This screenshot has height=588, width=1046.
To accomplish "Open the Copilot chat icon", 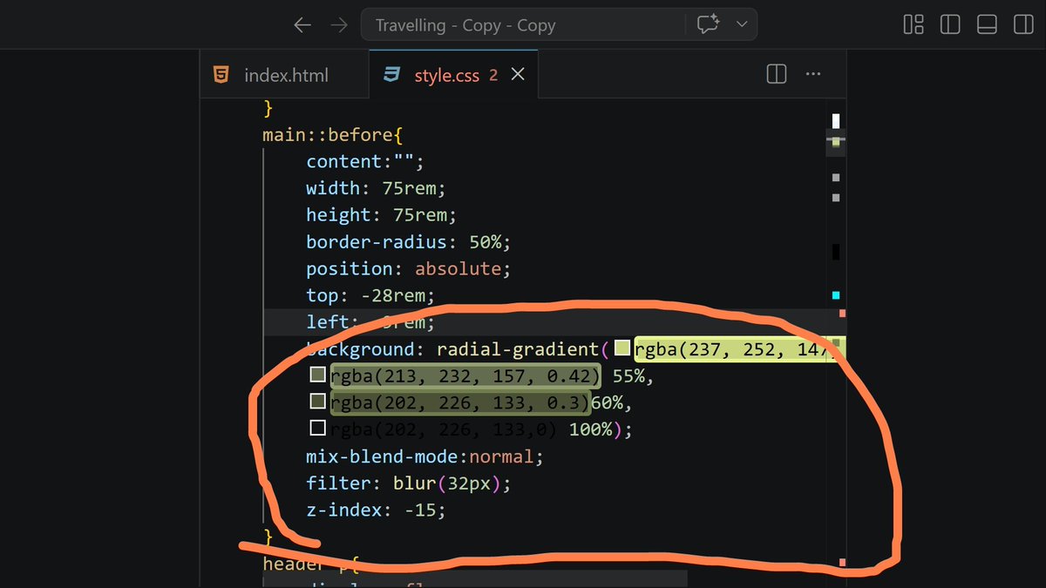I will tap(708, 24).
